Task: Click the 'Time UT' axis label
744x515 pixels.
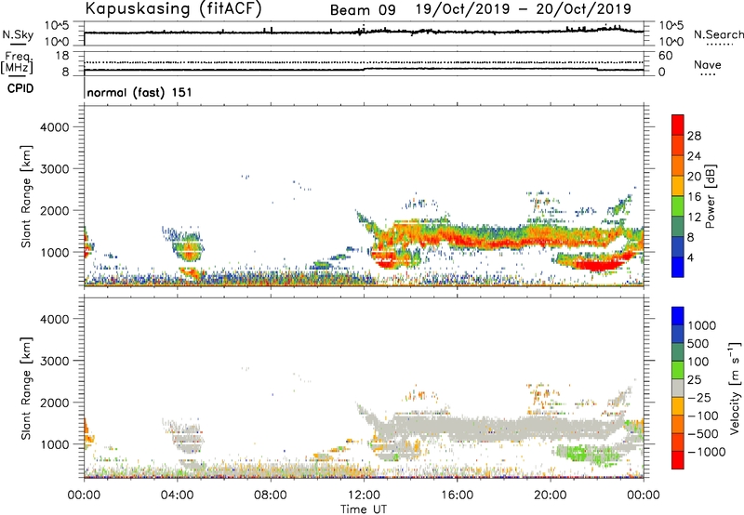Action: click(364, 509)
